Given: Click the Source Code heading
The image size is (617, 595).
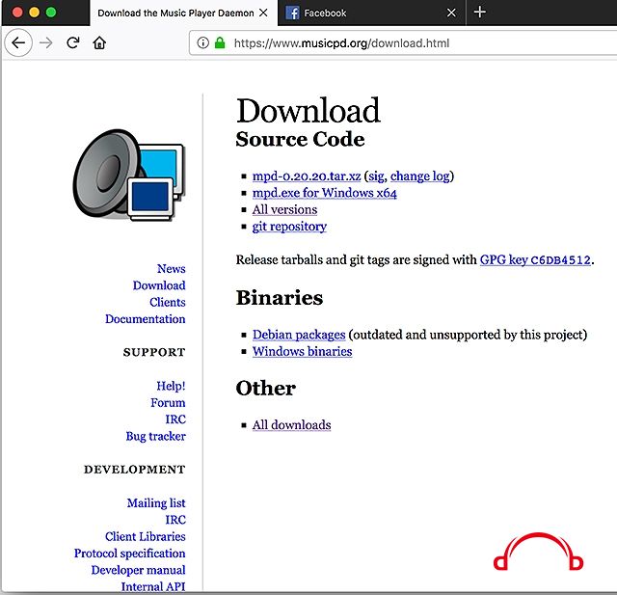Looking at the screenshot, I should click(300, 139).
